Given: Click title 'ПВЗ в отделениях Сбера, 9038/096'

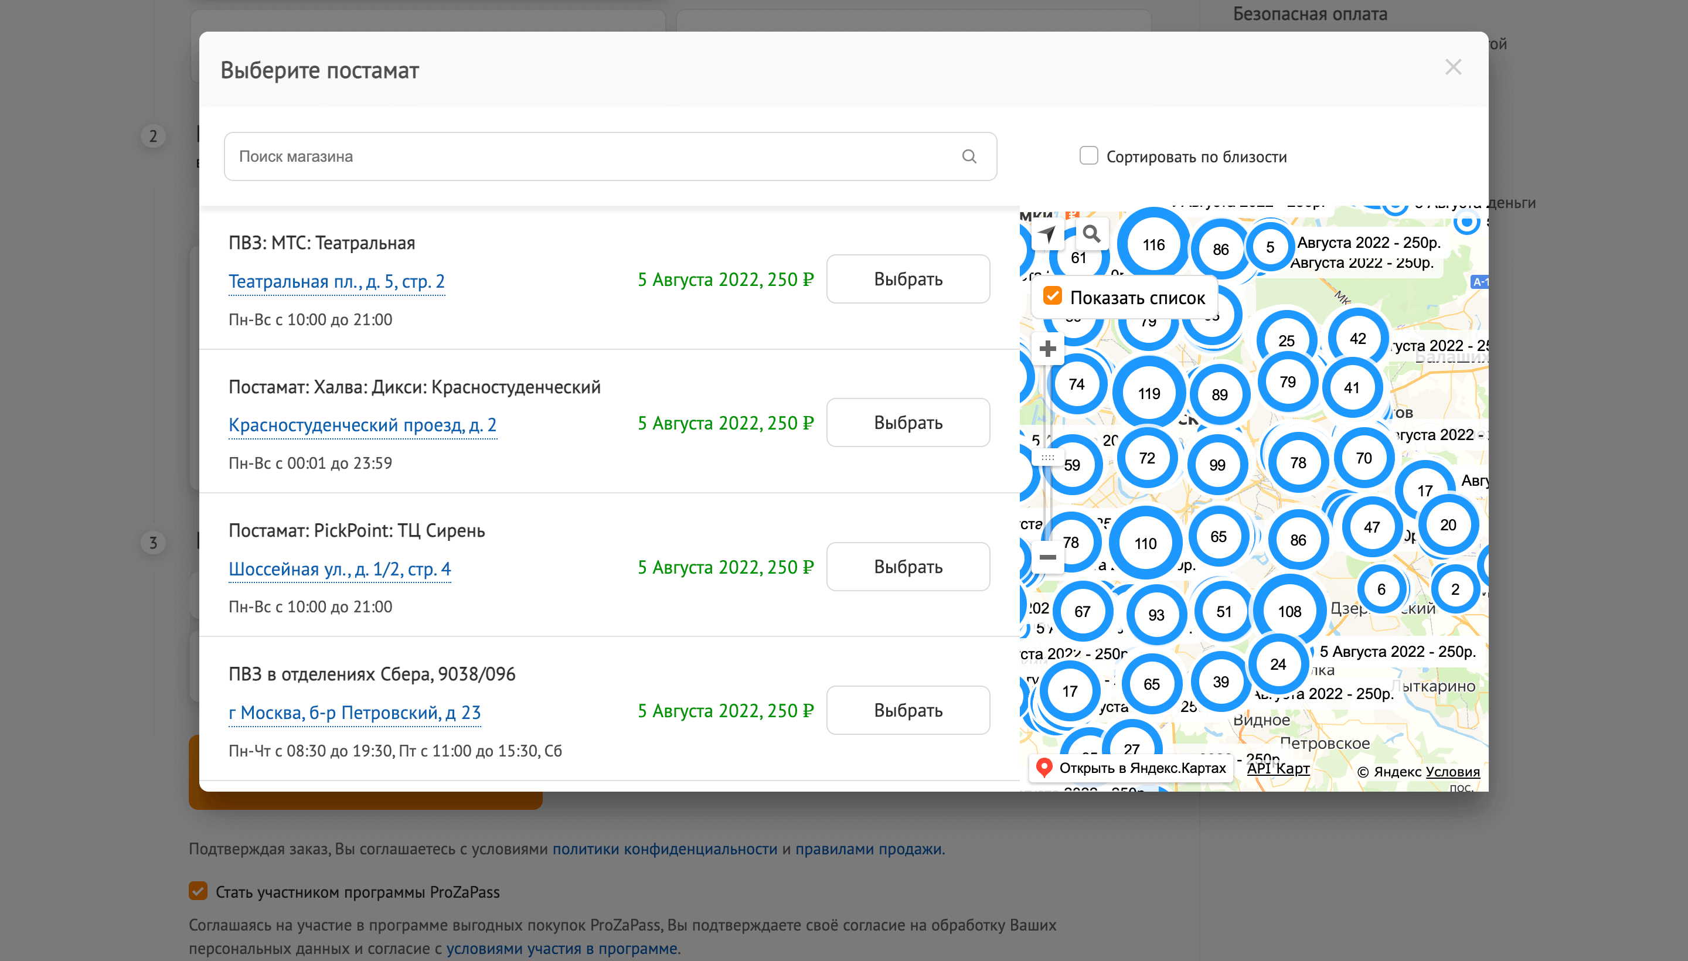Looking at the screenshot, I should point(372,674).
